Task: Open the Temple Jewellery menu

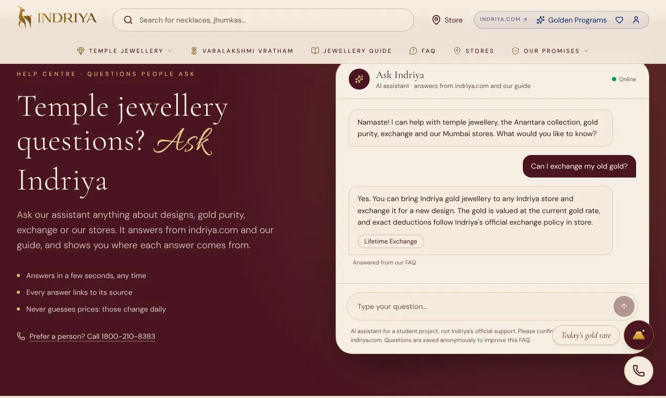Action: point(125,51)
